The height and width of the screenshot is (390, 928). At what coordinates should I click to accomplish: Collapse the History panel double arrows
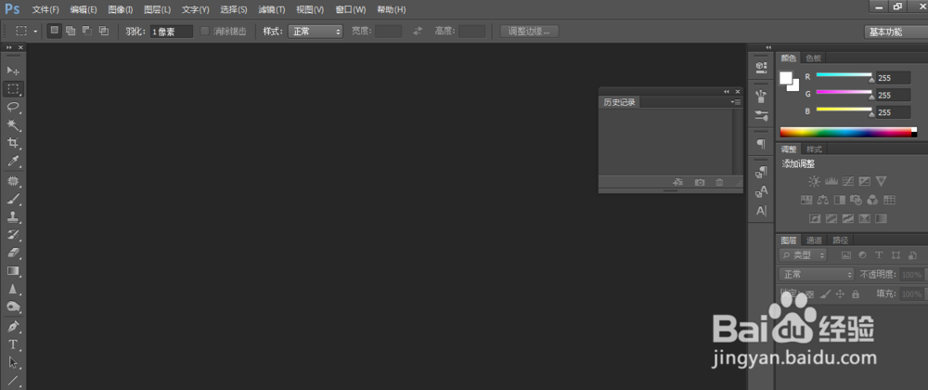click(x=727, y=92)
